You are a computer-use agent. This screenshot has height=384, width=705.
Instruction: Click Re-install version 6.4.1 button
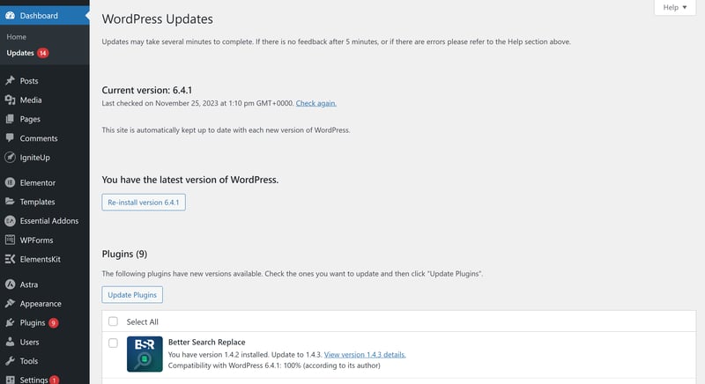(x=144, y=203)
